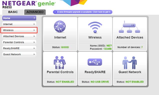The height and width of the screenshot is (95, 159).
Task: Open Parental Controls in the sidebar
Action: (19, 42)
